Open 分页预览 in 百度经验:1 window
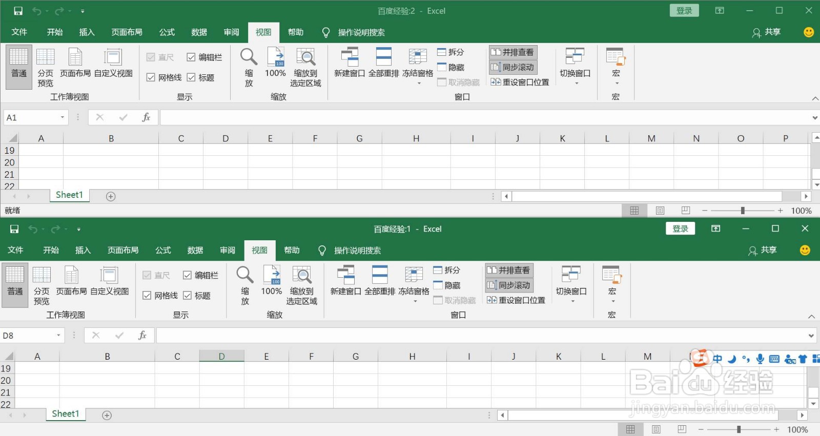Viewport: 820px width, 436px height. tap(42, 285)
